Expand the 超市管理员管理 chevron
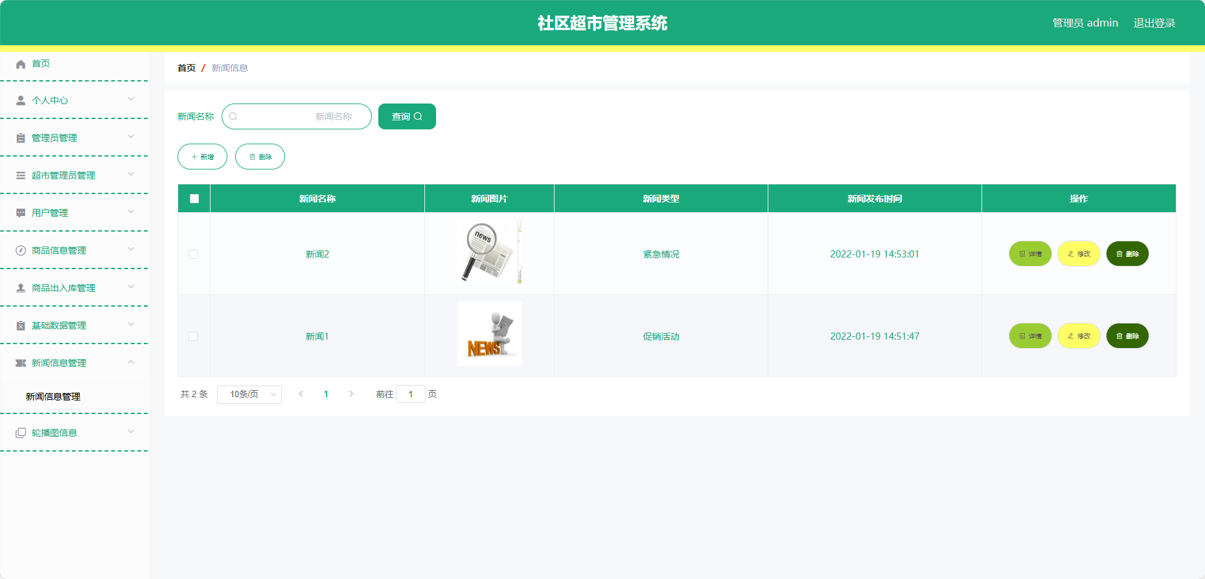This screenshot has width=1205, height=579. (131, 174)
